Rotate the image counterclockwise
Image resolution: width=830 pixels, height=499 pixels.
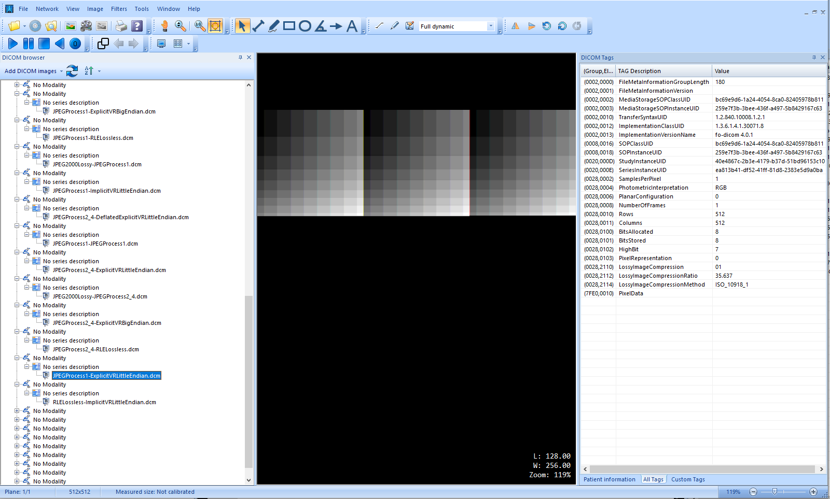[546, 25]
